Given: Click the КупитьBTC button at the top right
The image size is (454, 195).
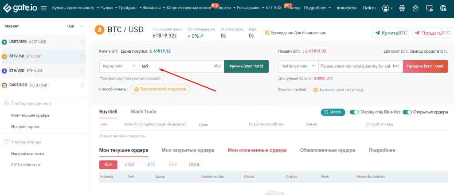Looking at the screenshot, I should (390, 33).
